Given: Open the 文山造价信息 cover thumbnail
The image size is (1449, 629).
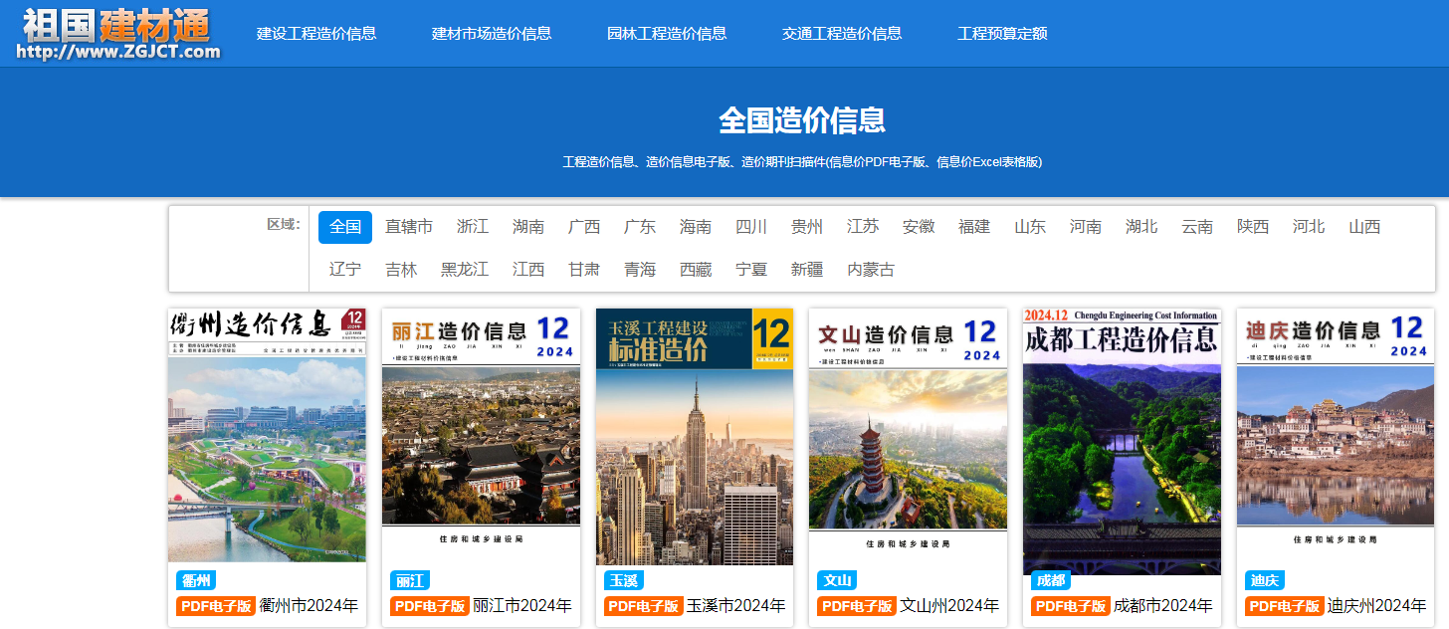Looking at the screenshot, I should pyautogui.click(x=908, y=435).
